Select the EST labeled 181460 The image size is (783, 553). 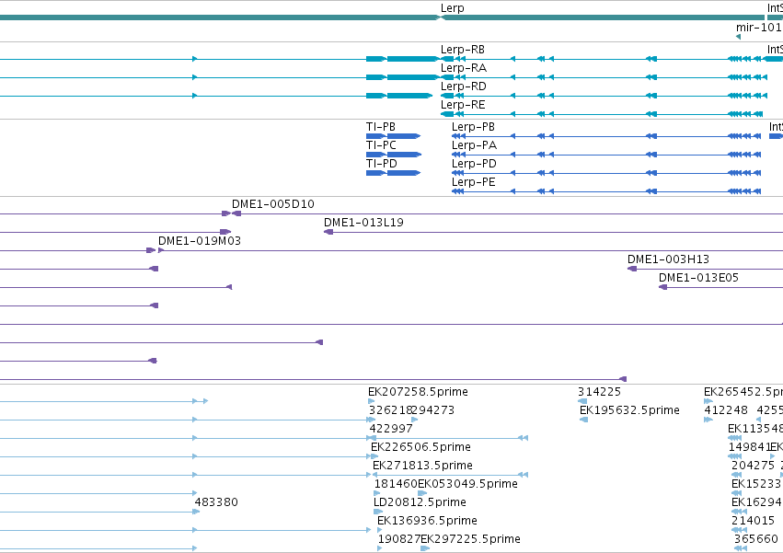coord(396,484)
